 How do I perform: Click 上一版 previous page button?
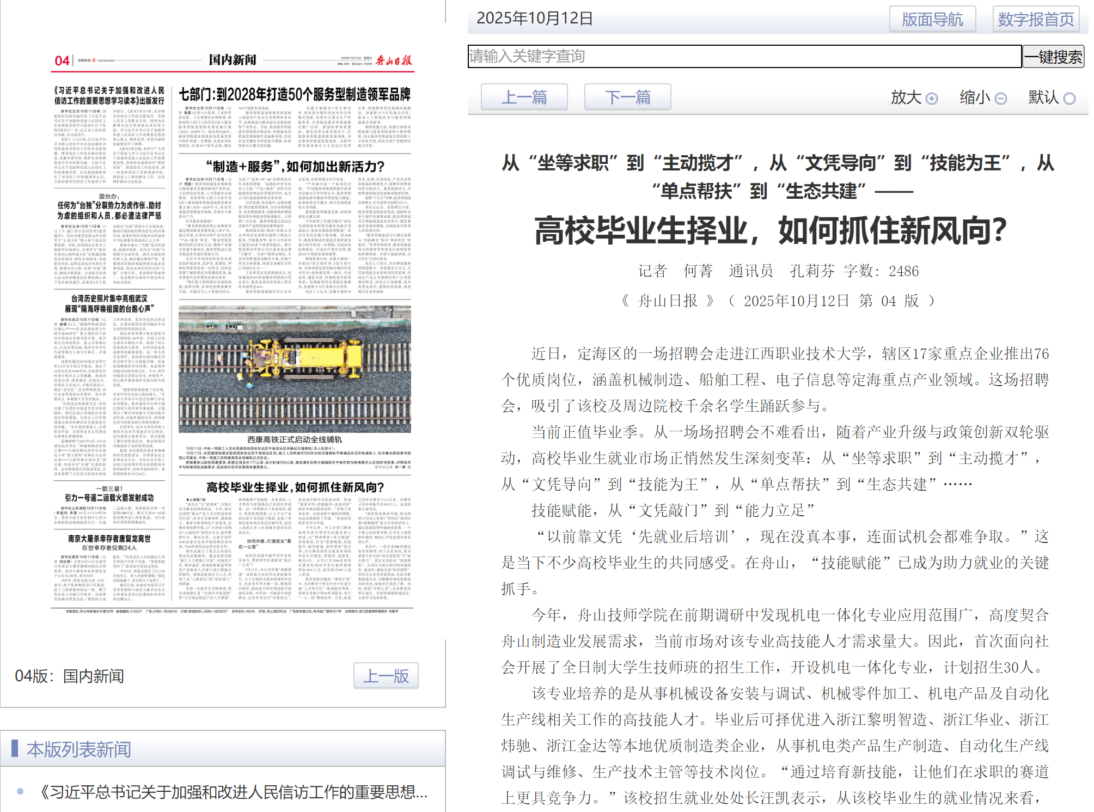(x=386, y=676)
